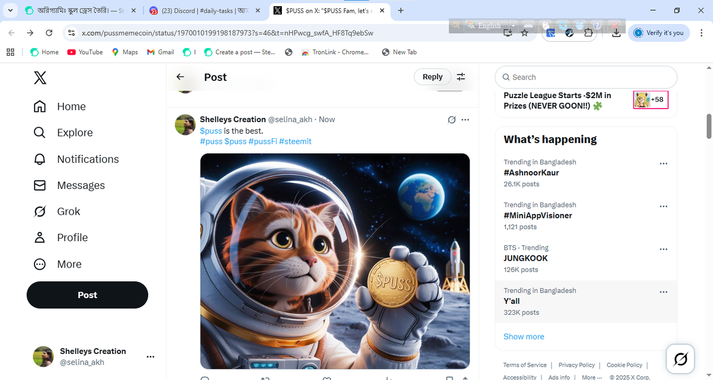Viewport: 713px width, 380px height.
Task: Open the Gmail bookmark
Action: point(160,52)
